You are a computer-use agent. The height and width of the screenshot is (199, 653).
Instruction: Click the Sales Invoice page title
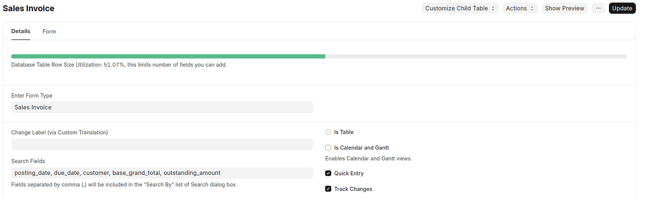pos(28,8)
